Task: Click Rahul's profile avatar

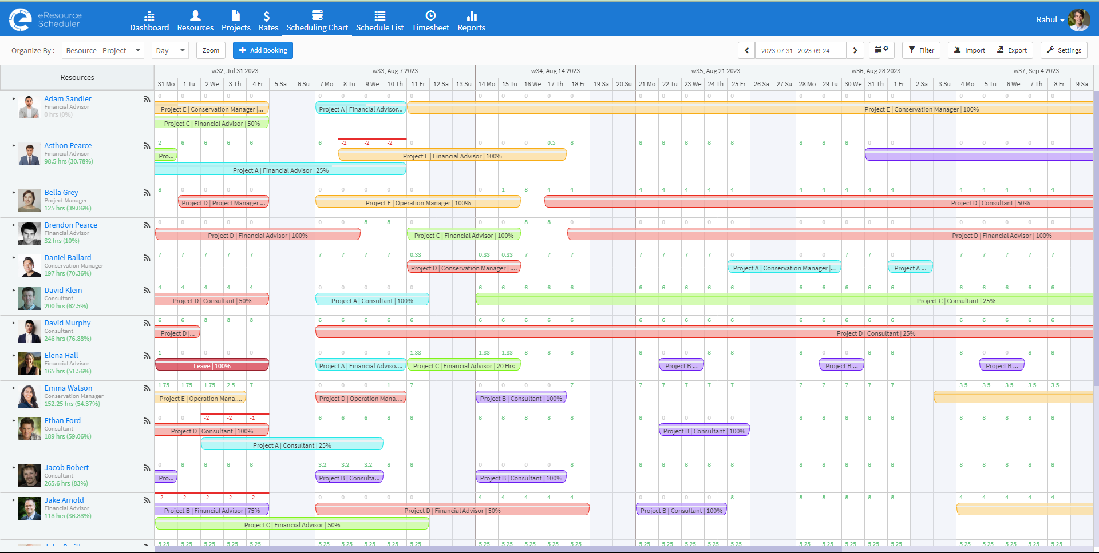Action: tap(1078, 19)
